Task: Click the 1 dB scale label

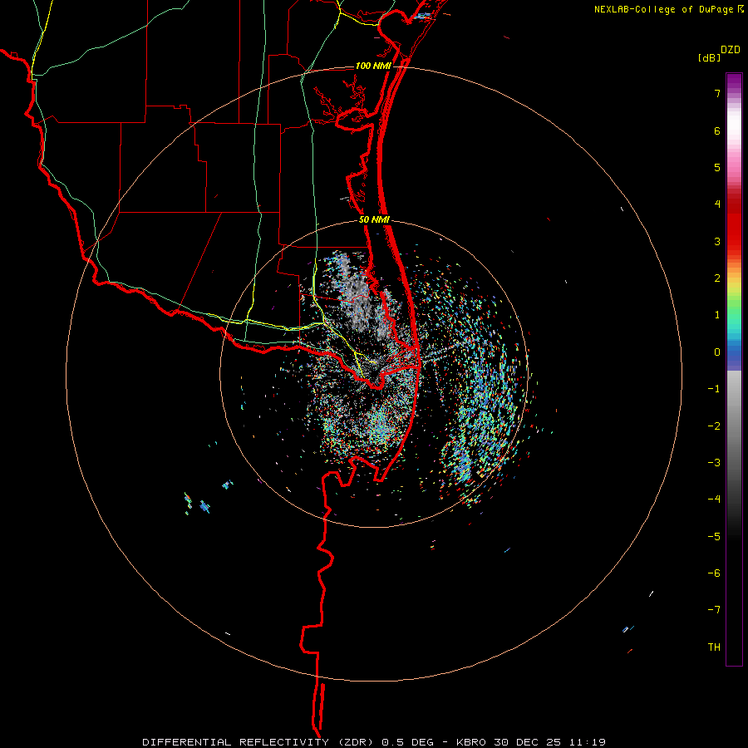Action: [x=717, y=315]
